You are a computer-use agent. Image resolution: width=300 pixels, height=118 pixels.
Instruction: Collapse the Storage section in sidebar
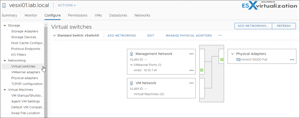5,25
